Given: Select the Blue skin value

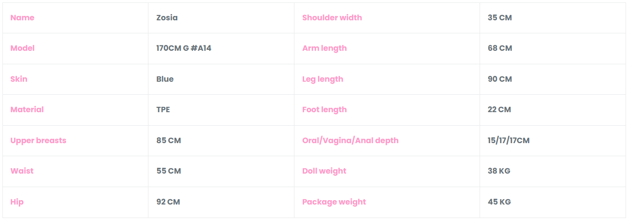Looking at the screenshot, I should point(165,79).
